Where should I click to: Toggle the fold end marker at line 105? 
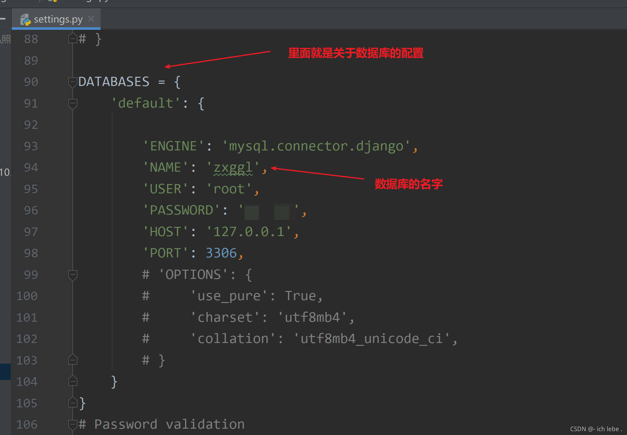tap(73, 403)
